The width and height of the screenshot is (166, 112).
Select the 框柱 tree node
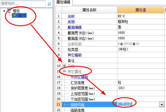click(16, 11)
